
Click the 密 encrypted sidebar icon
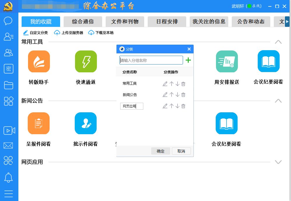[x=8, y=69]
